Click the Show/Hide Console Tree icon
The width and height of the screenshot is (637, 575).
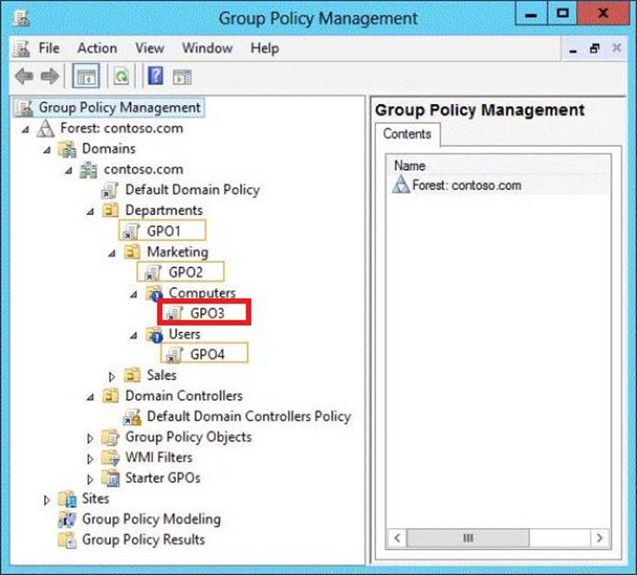pyautogui.click(x=86, y=76)
